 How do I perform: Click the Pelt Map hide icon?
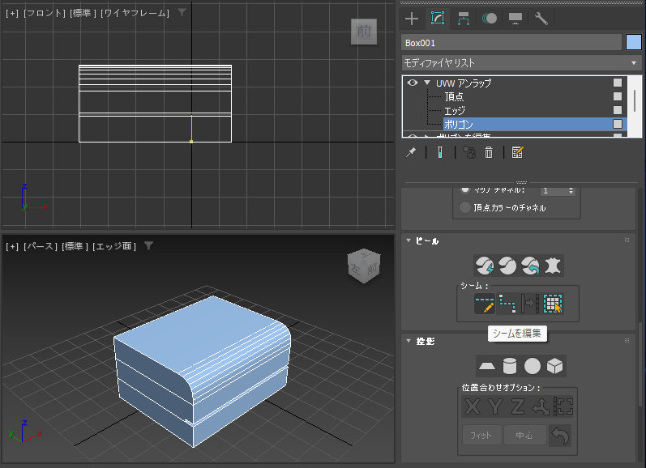pyautogui.click(x=553, y=266)
